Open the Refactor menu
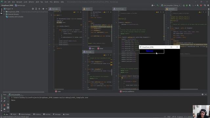Image resolution: width=210 pixels, height=118 pixels. tap(31, 2)
